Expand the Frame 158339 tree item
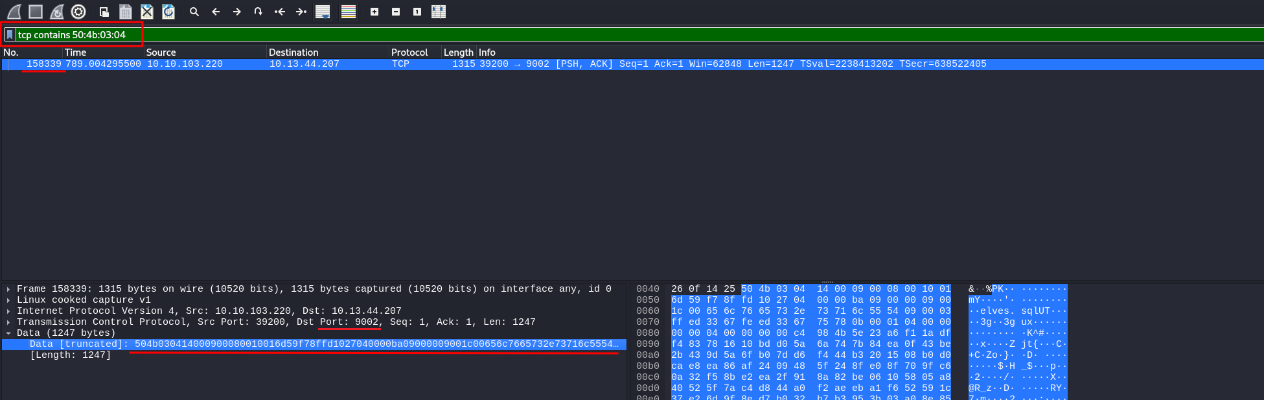 click(8, 289)
